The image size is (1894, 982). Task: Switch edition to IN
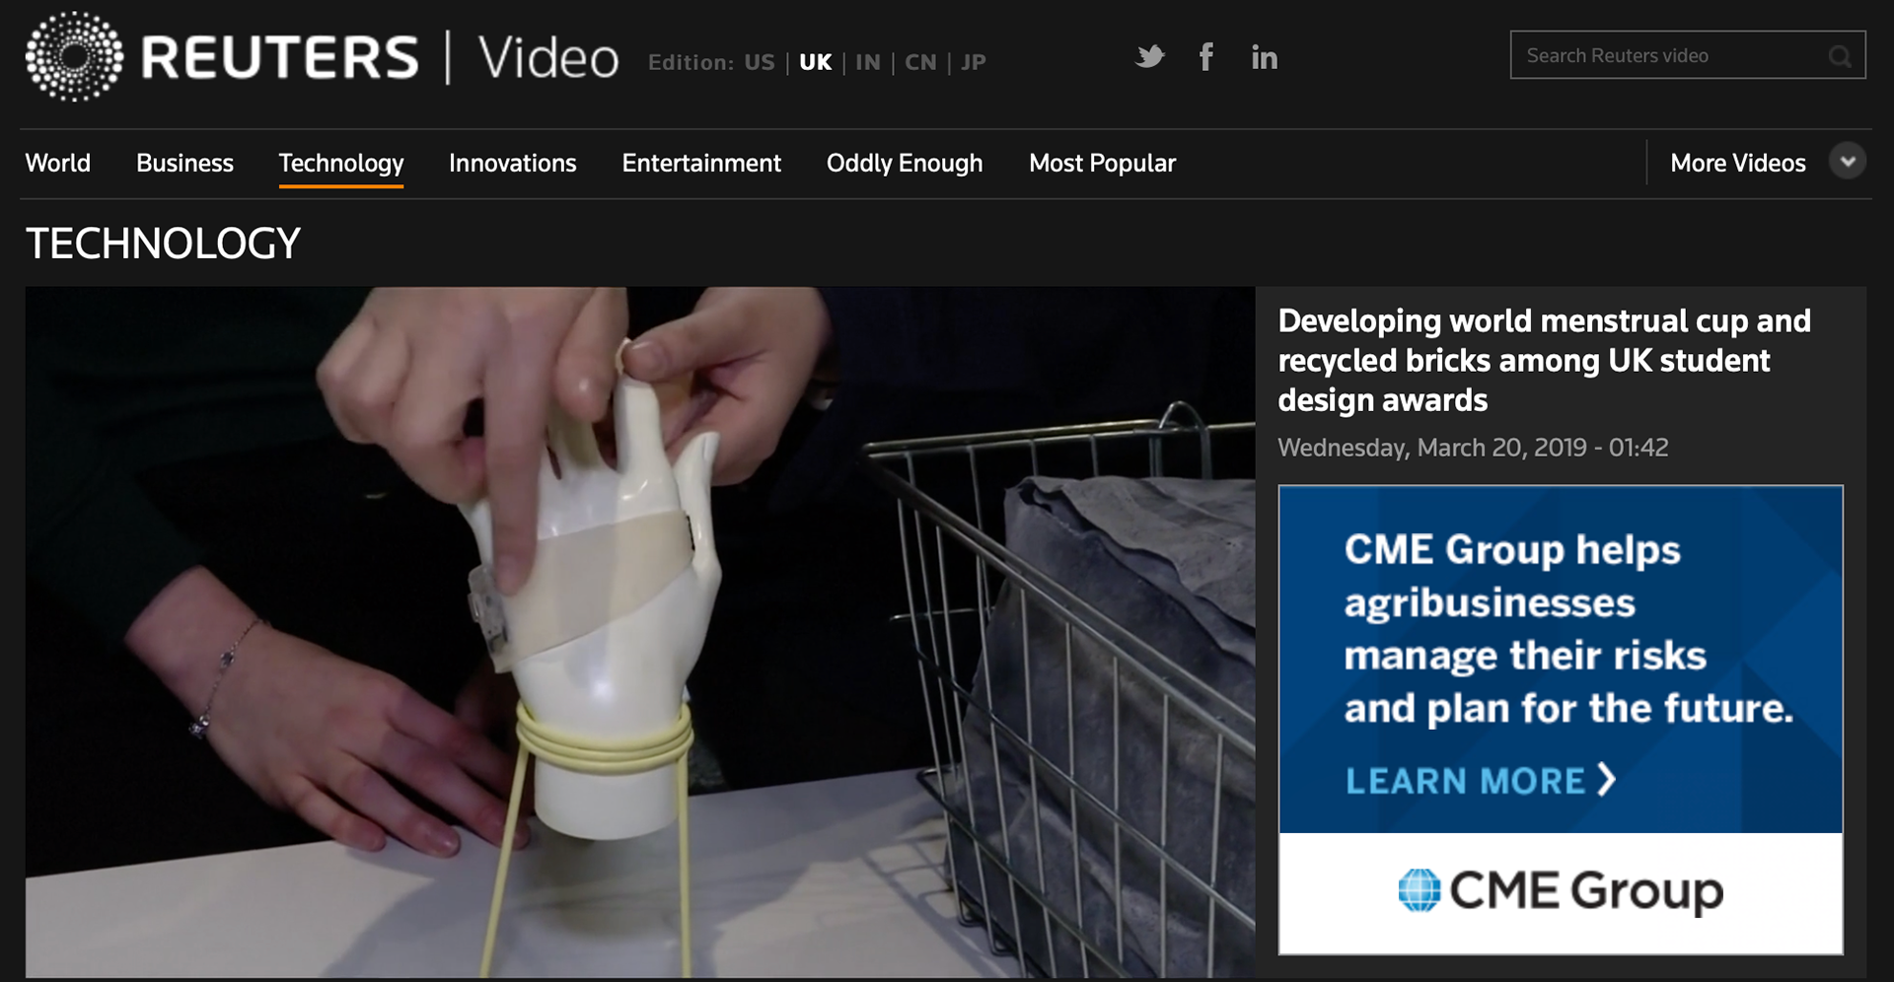(867, 62)
